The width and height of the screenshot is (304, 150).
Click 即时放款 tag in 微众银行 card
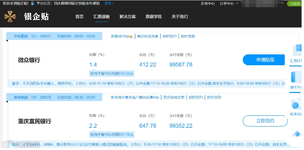point(188,36)
